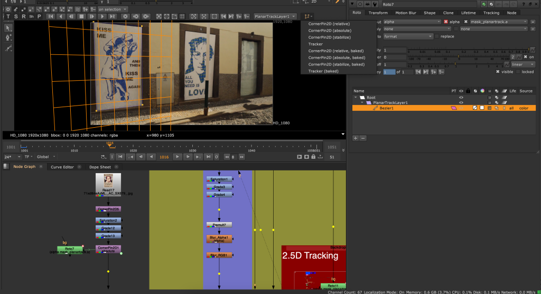Click the T transform mode button

point(8,16)
